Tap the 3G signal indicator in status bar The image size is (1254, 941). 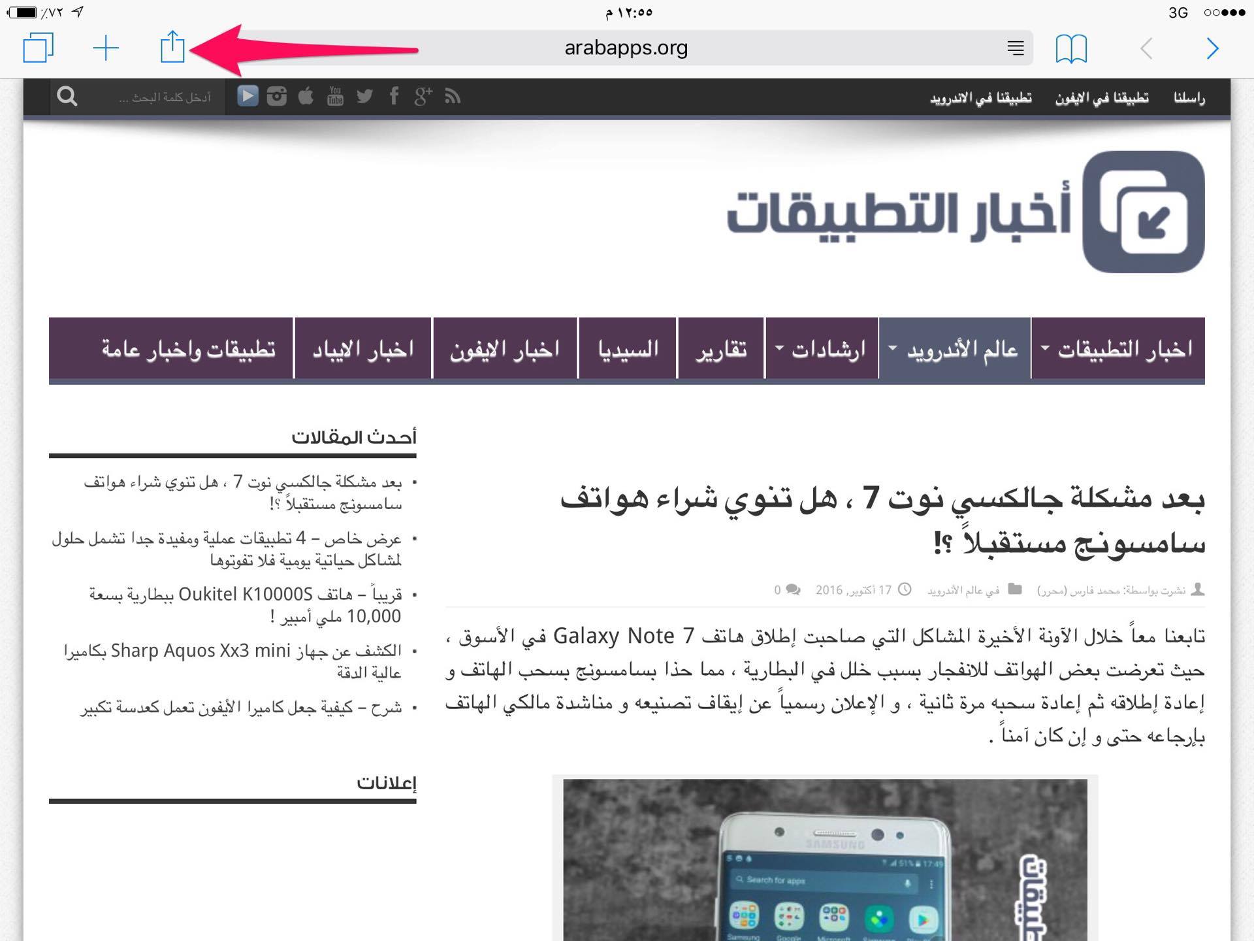[x=1178, y=12]
